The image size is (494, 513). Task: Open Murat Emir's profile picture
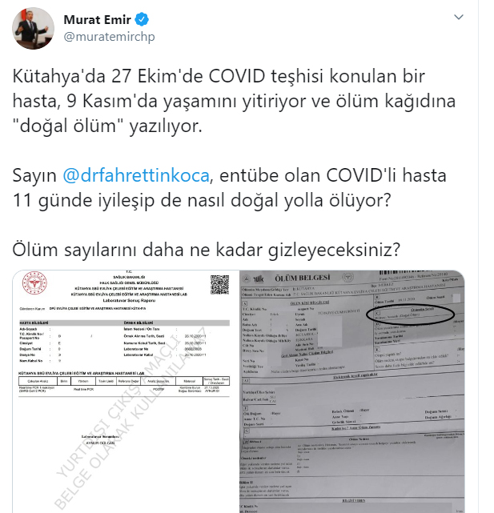coord(33,29)
